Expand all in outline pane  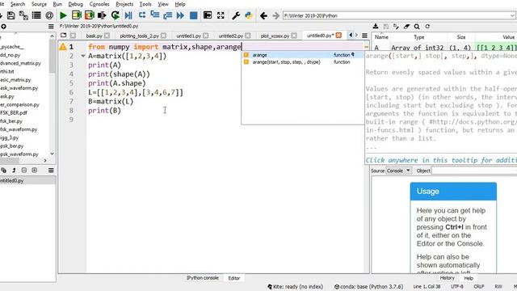[34, 171]
